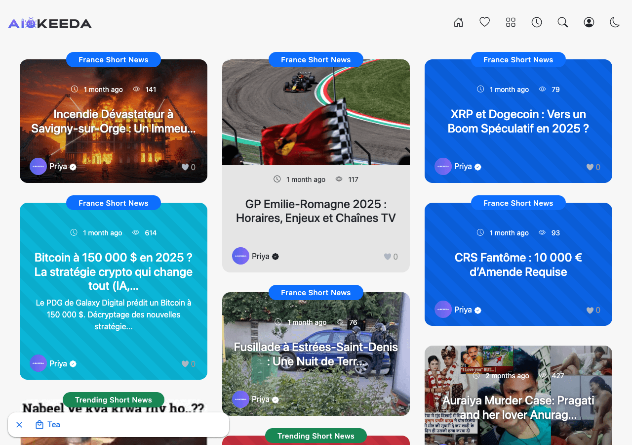Screen dimensions: 632x445
Task: Open the history clock icon
Action: tap(537, 22)
